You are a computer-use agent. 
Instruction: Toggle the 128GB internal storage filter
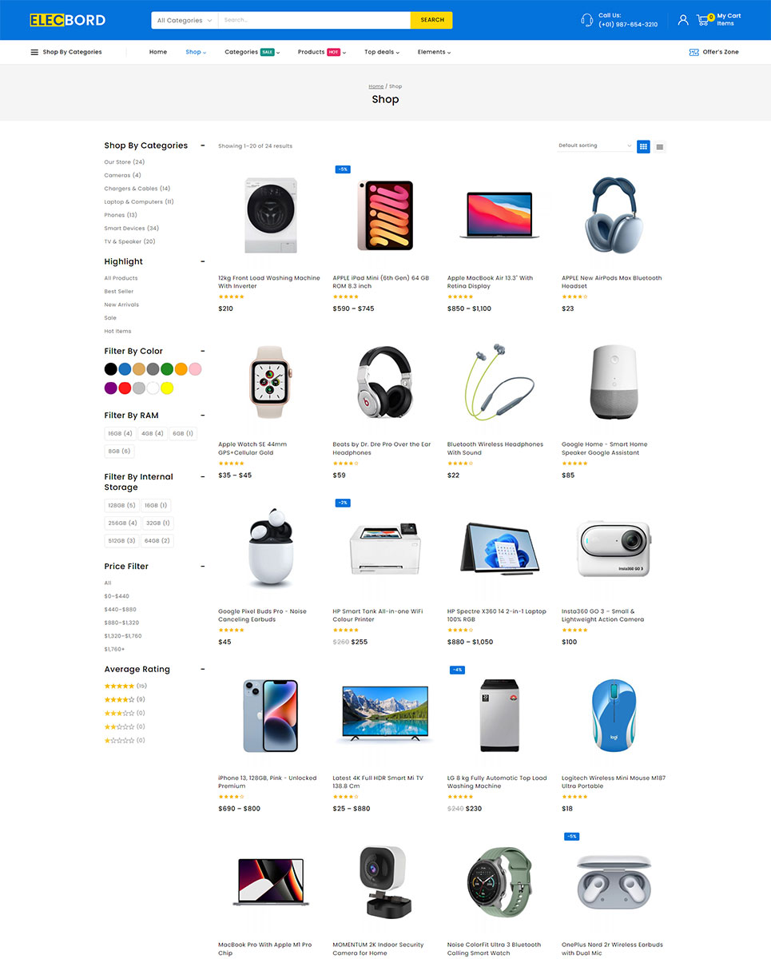coord(121,505)
